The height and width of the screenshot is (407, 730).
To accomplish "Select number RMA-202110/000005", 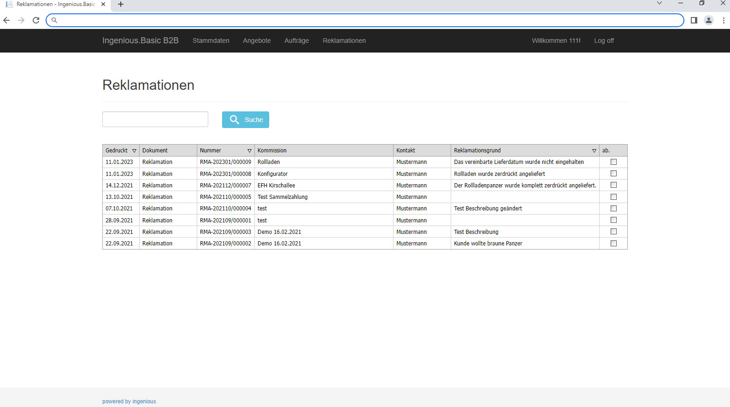I will (225, 197).
